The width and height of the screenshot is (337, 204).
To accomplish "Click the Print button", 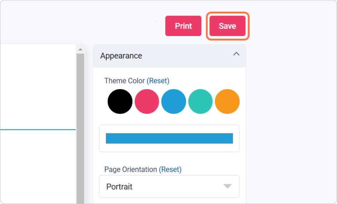I will pos(183,26).
